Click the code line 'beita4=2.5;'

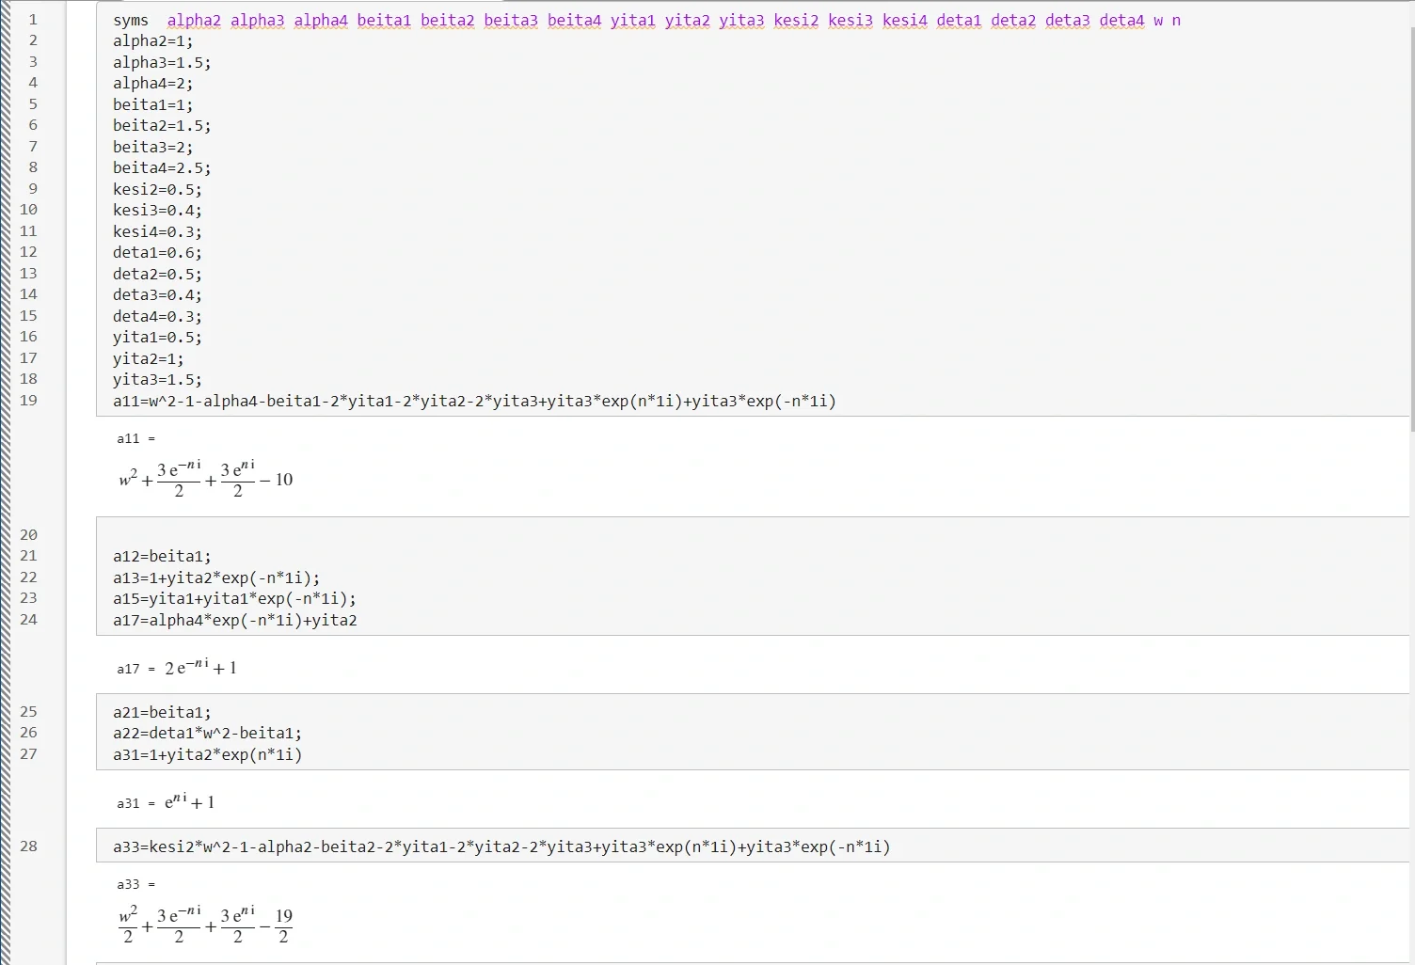(162, 168)
